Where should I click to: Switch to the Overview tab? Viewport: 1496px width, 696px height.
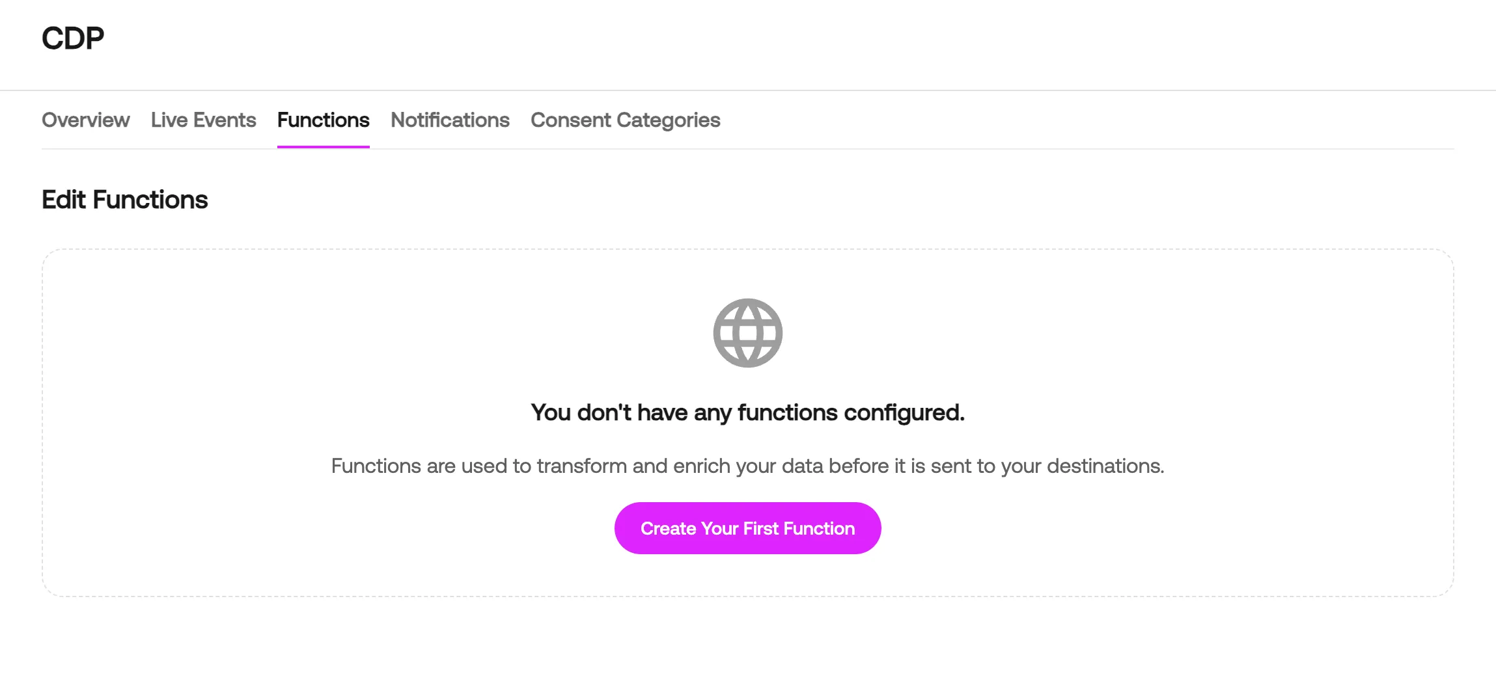click(85, 120)
